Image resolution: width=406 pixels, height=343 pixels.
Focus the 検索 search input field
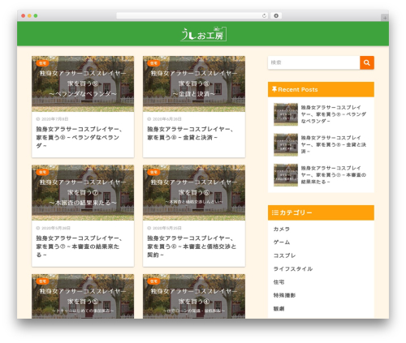pyautogui.click(x=313, y=62)
